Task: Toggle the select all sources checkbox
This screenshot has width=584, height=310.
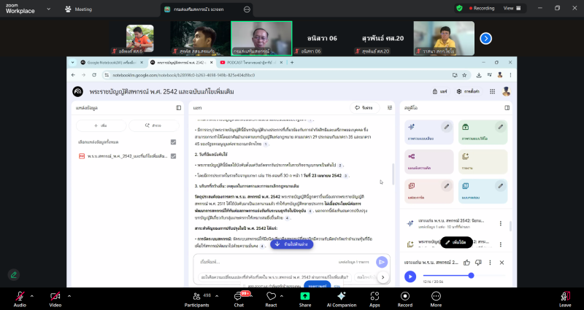Action: point(173,142)
